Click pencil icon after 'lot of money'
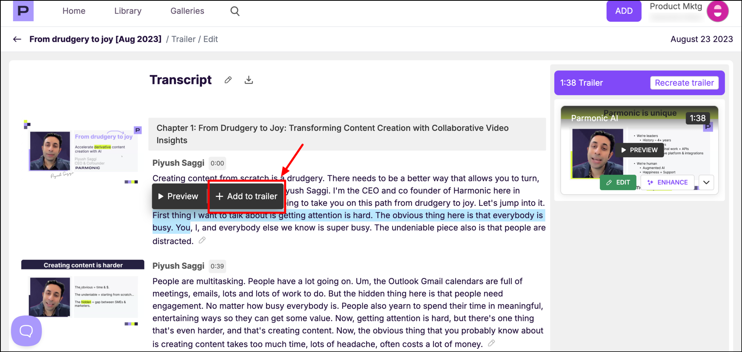742x352 pixels. click(491, 343)
